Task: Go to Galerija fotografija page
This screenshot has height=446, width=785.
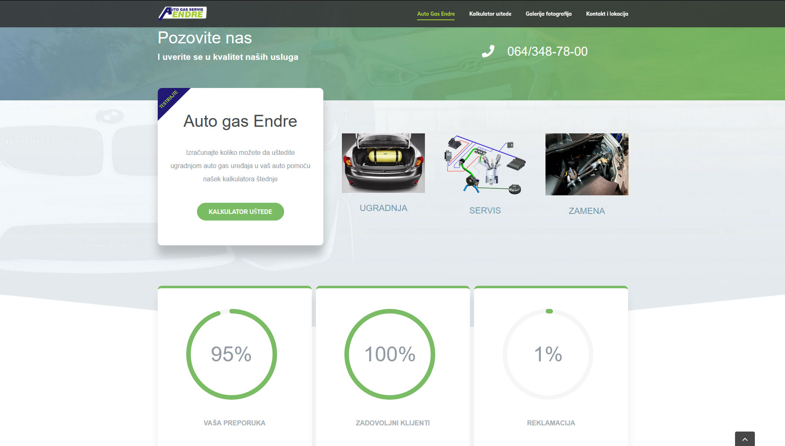Action: click(x=548, y=14)
